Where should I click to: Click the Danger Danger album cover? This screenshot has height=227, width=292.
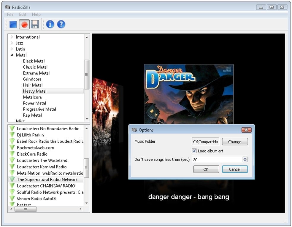pos(189,94)
